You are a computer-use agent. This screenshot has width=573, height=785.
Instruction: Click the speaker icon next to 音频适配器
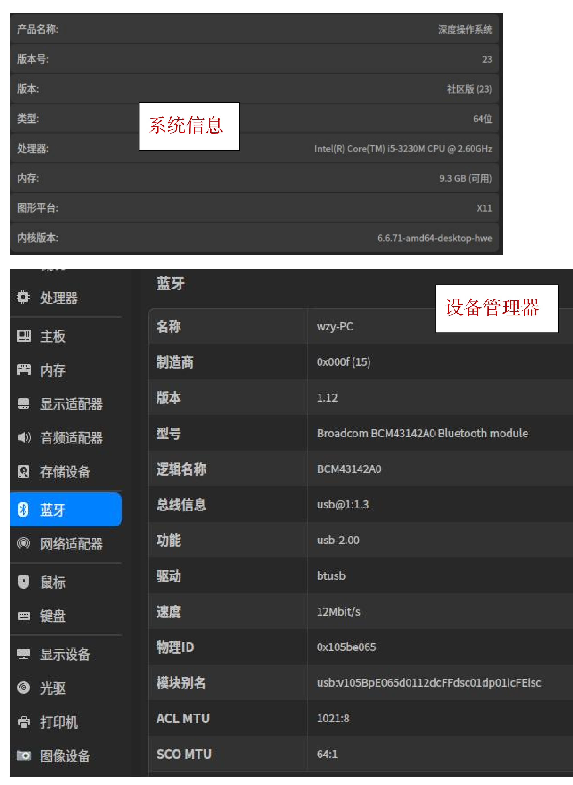(24, 437)
